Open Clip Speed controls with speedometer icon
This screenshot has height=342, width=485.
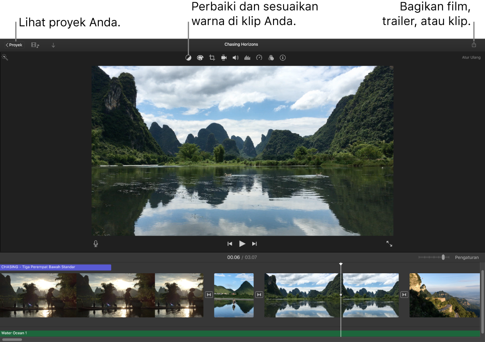(259, 58)
